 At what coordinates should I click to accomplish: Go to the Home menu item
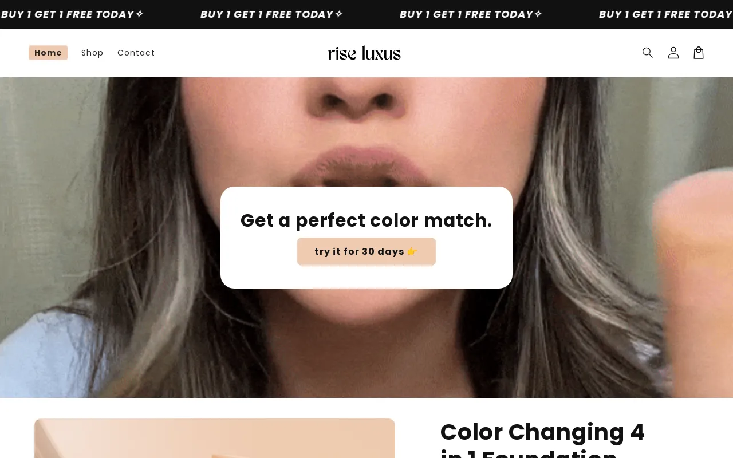[x=48, y=53]
